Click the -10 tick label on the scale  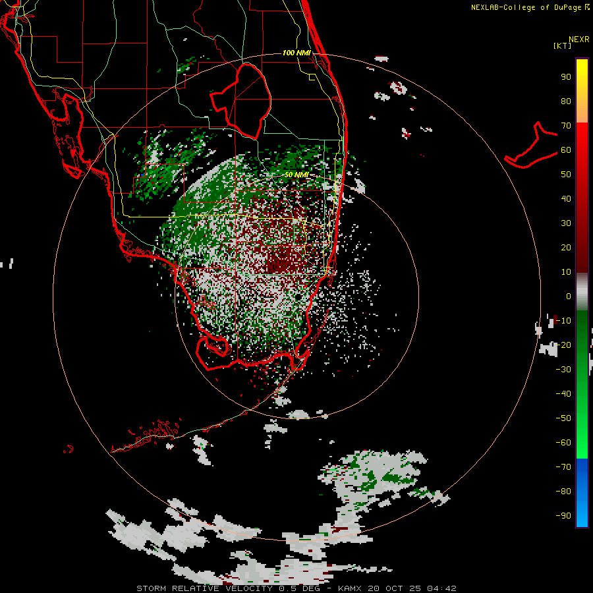point(563,321)
